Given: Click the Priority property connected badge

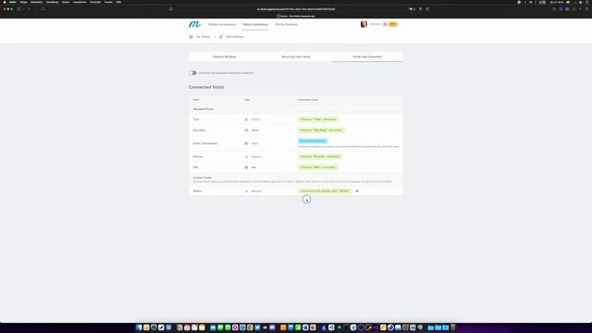Looking at the screenshot, I should (x=320, y=156).
